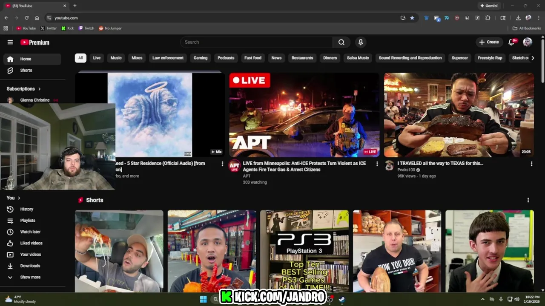Open Watch later in the sidebar
The width and height of the screenshot is (545, 306).
tap(32, 232)
